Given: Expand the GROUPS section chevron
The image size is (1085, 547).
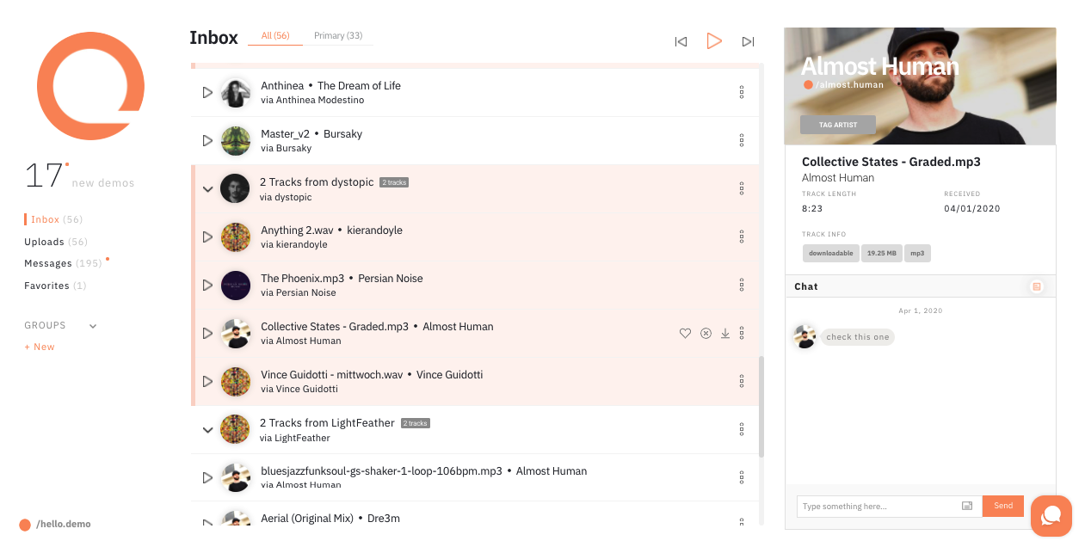Looking at the screenshot, I should coord(93,326).
